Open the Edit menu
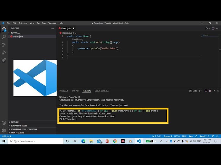Viewport: 221px width, 165px height. [15, 23]
